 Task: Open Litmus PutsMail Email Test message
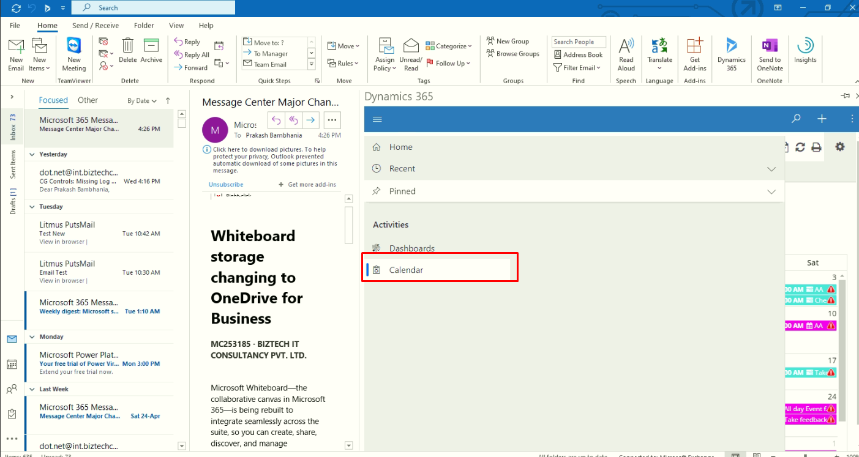pyautogui.click(x=99, y=271)
